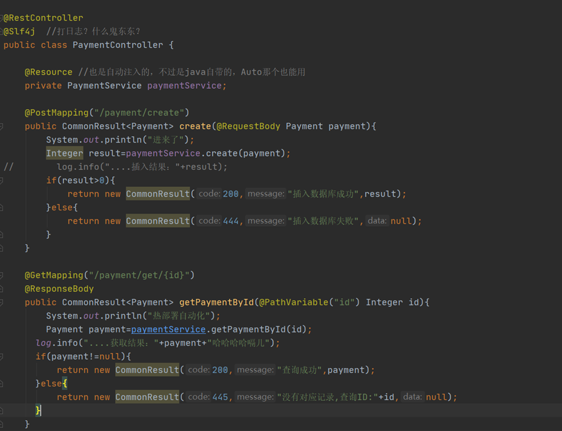Collapse the create method fold marker
Viewport: 562px width, 431px height.
1,126
